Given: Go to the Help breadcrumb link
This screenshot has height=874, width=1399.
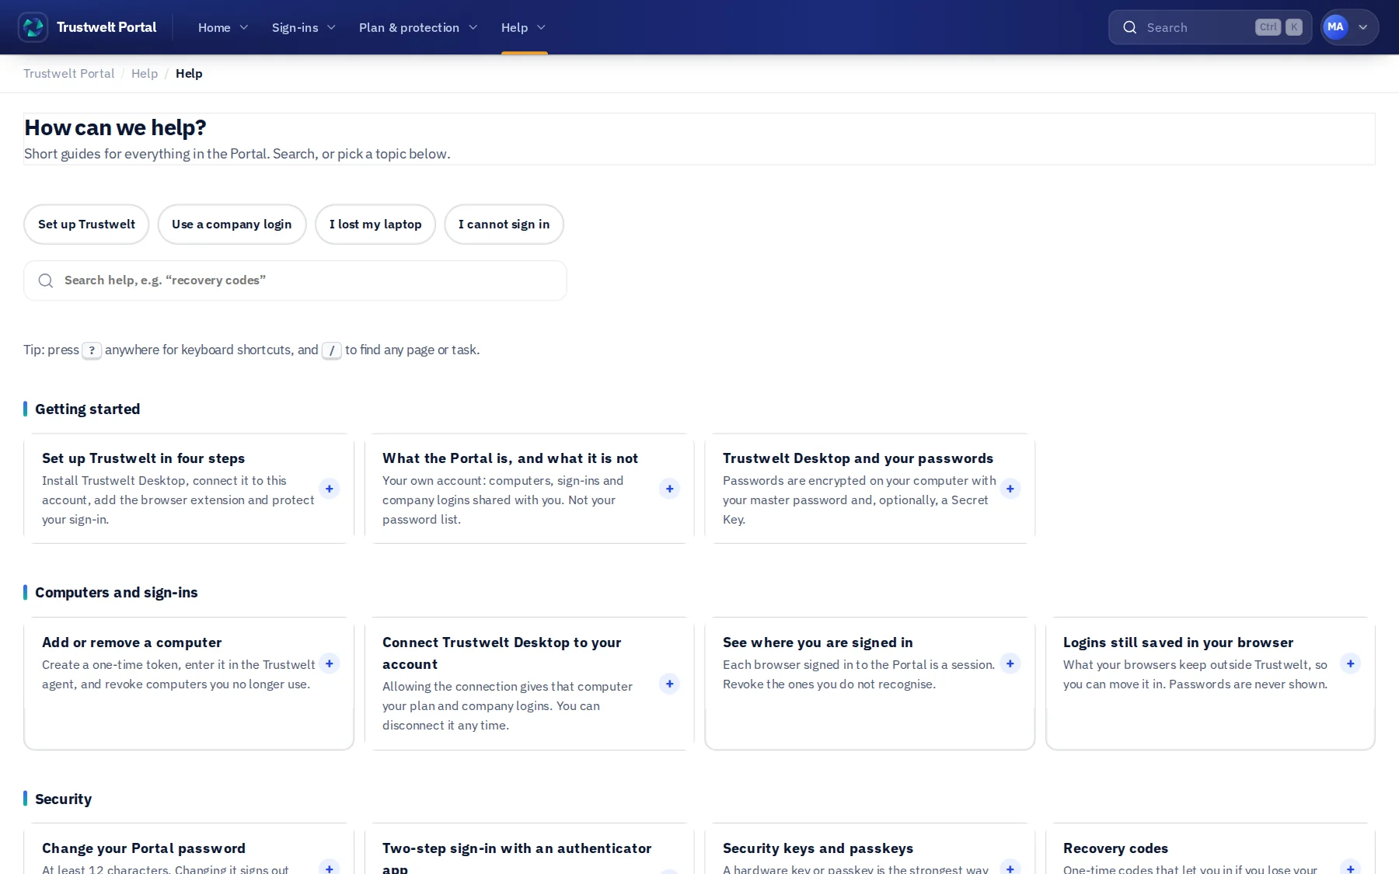Looking at the screenshot, I should (x=145, y=74).
